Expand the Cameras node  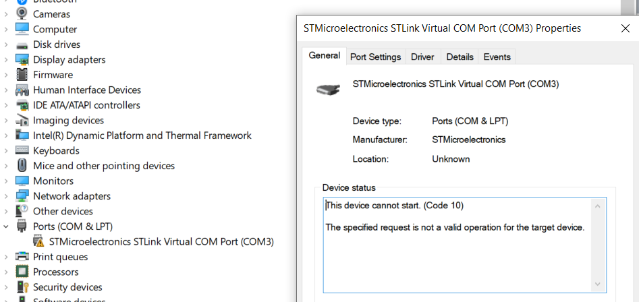pyautogui.click(x=5, y=14)
